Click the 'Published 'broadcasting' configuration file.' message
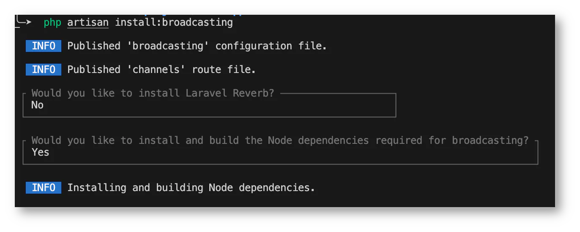The height and width of the screenshot is (232, 580). pos(197,46)
